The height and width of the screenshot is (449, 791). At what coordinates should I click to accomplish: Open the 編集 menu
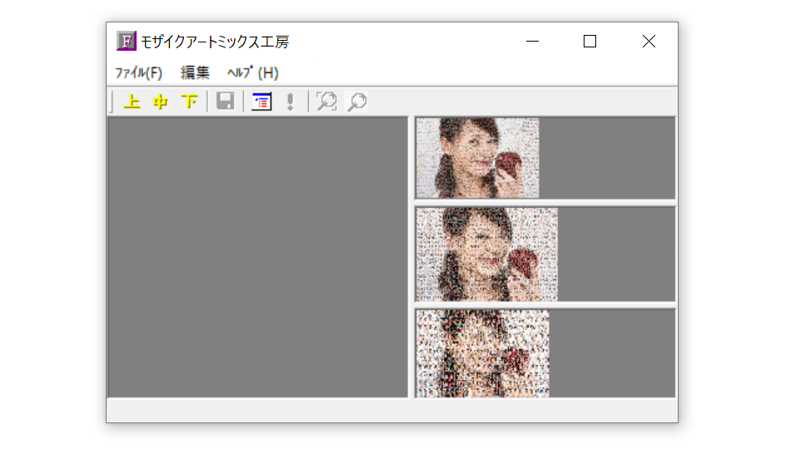click(x=195, y=72)
